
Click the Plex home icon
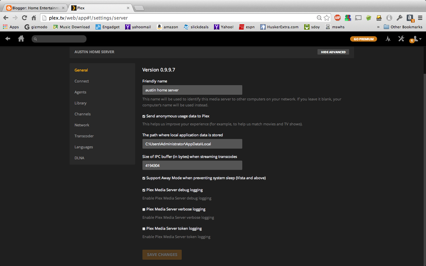[x=21, y=39]
